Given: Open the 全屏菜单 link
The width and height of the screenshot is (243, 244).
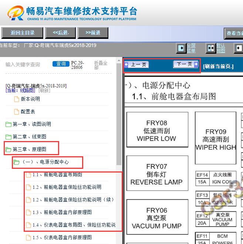Looking at the screenshot, I should click(191, 48).
